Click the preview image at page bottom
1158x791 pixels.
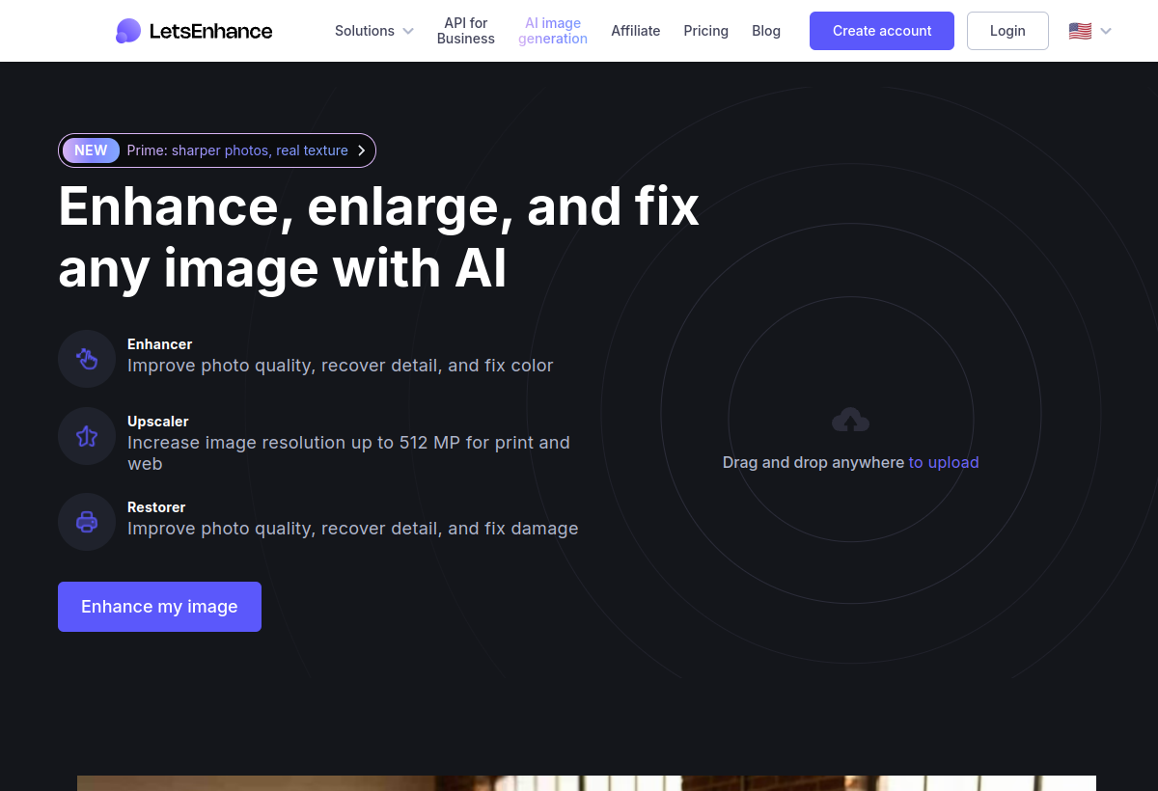[587, 783]
